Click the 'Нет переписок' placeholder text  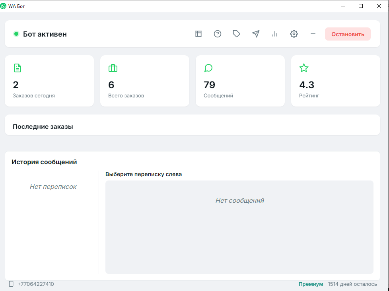coord(53,187)
